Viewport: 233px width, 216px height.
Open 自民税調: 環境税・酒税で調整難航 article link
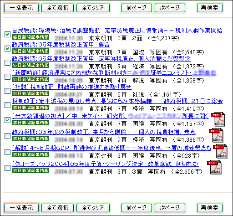[x=117, y=31]
